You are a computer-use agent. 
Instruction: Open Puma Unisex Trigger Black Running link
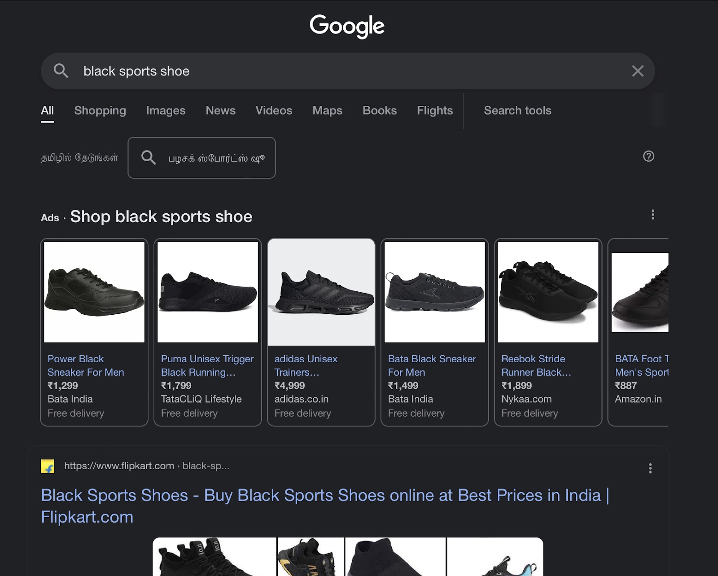coord(207,365)
